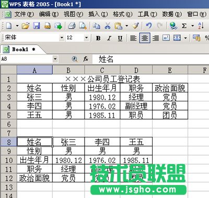Click the Redo arrow icon

(159, 26)
